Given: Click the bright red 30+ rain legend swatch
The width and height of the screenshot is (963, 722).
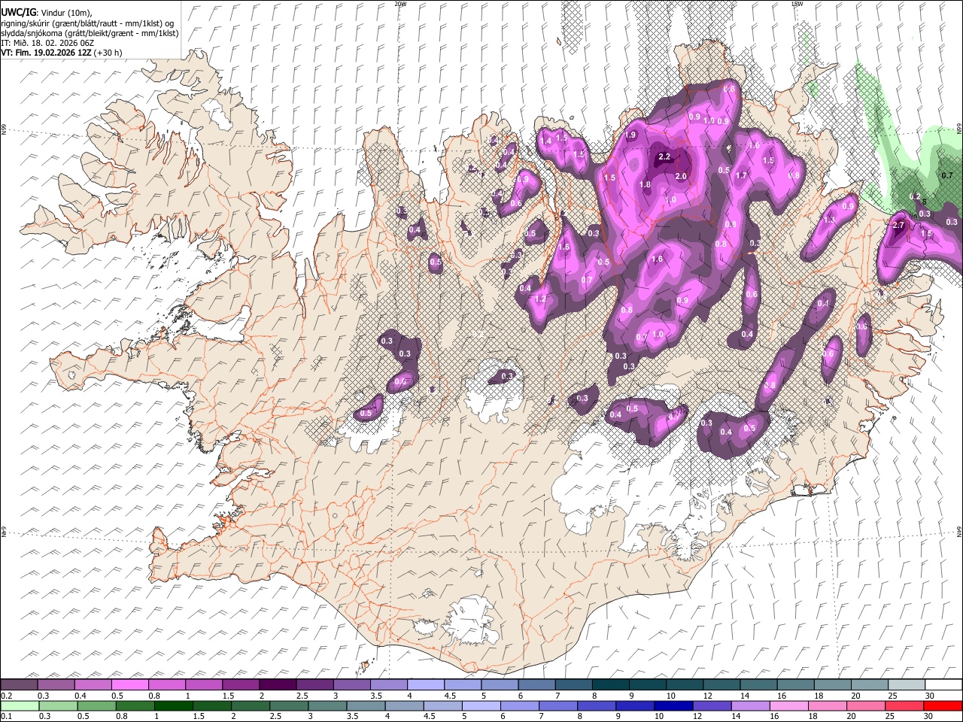Looking at the screenshot, I should click(x=943, y=705).
